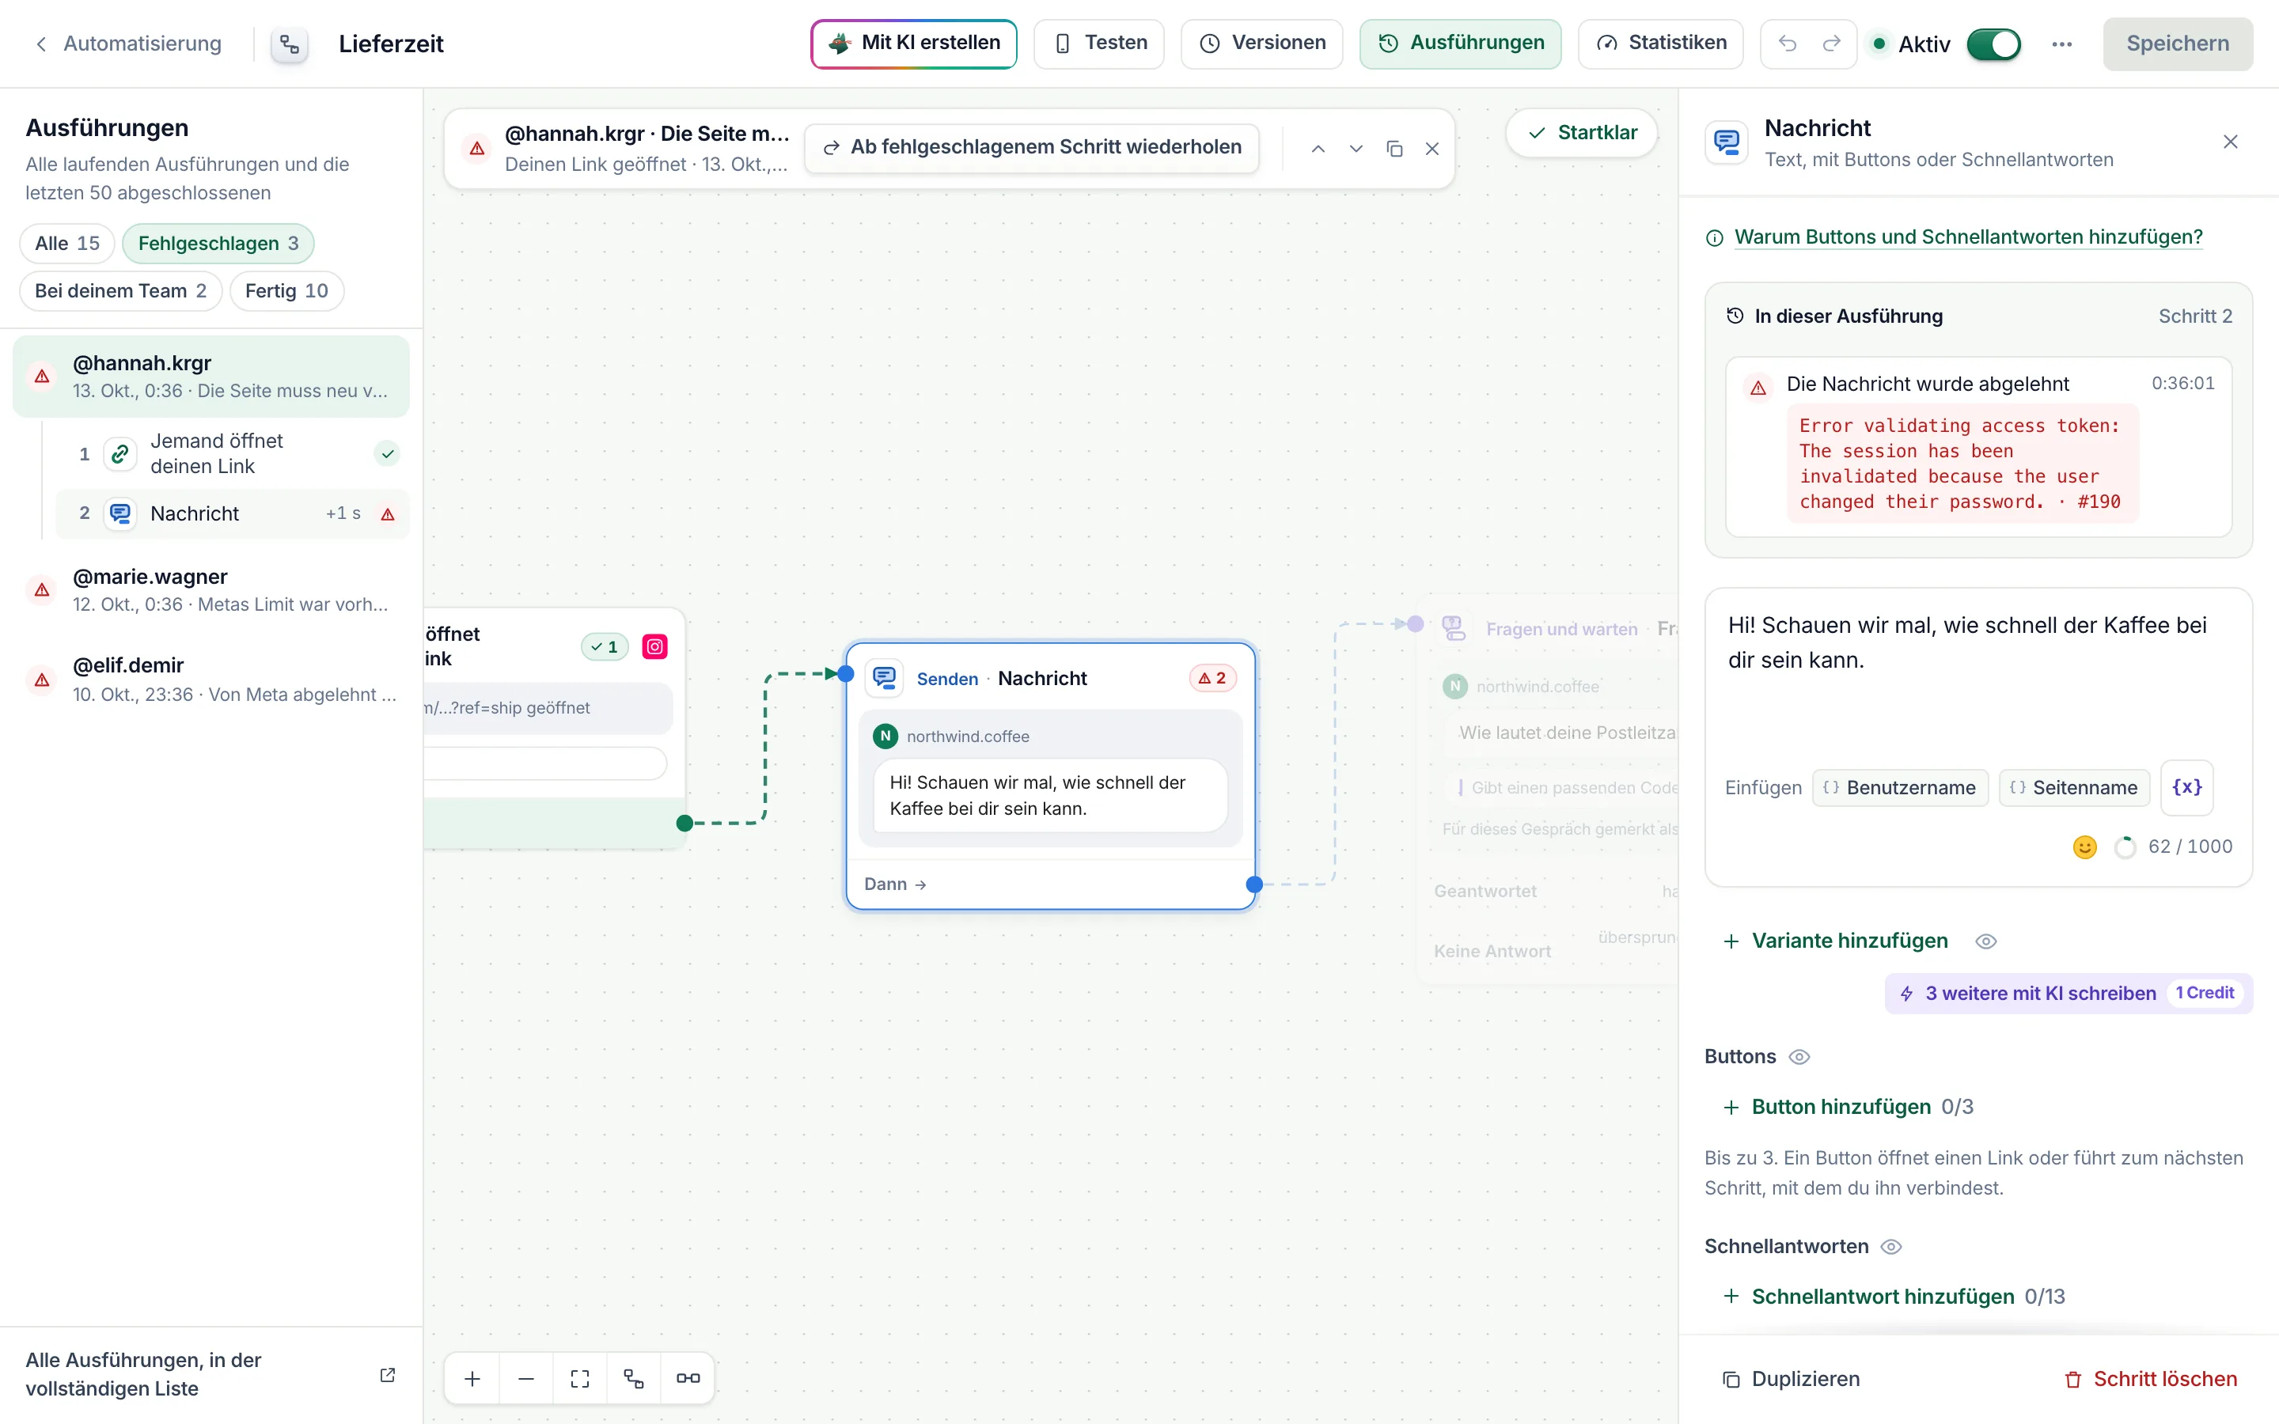Insert Benutzername variable chip
This screenshot has width=2279, height=1424.
tap(1901, 788)
